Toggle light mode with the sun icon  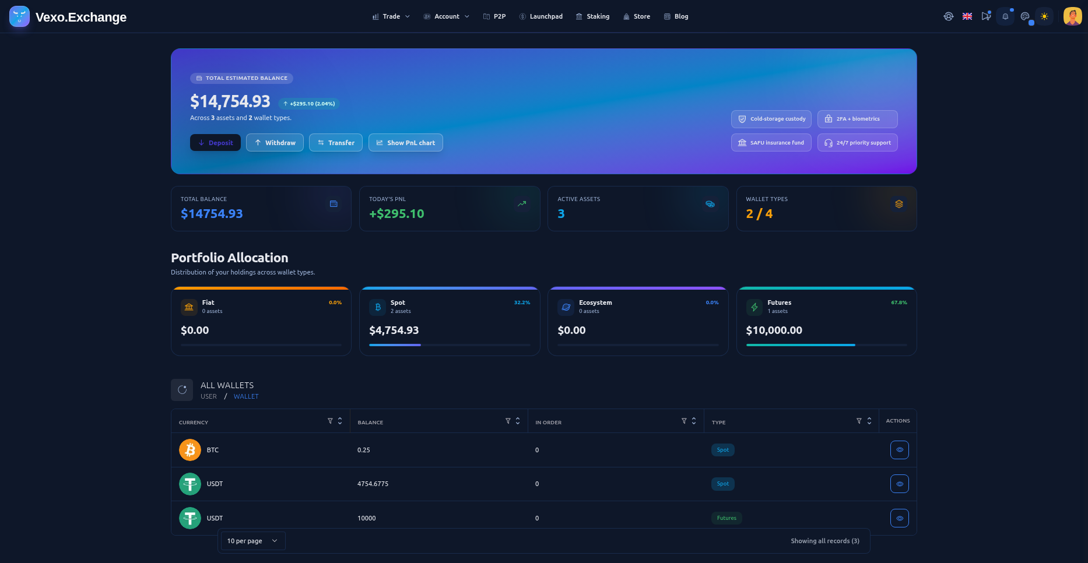[x=1044, y=16]
